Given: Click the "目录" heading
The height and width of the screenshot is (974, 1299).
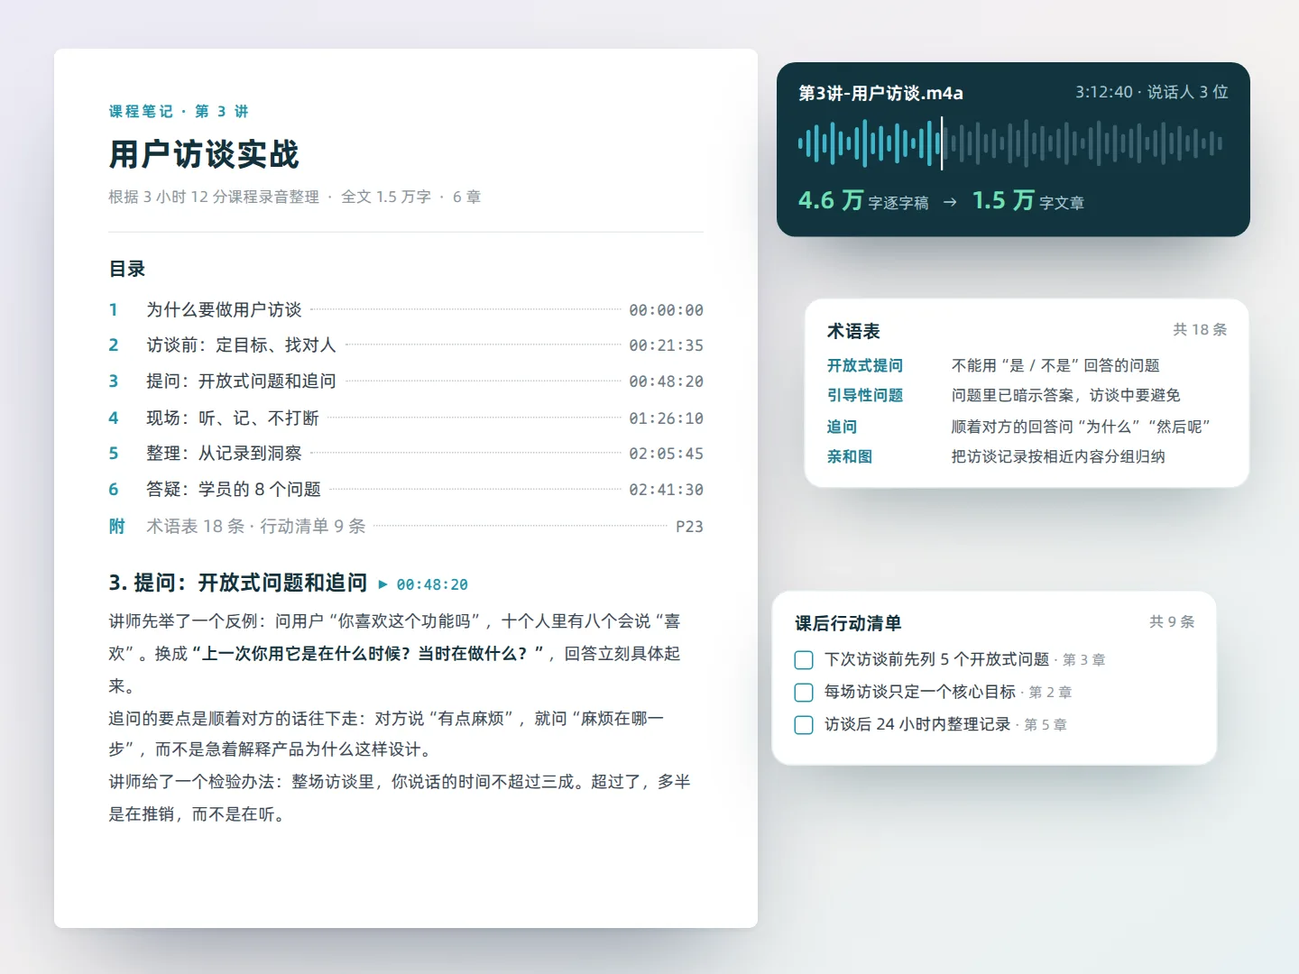Looking at the screenshot, I should click(127, 269).
